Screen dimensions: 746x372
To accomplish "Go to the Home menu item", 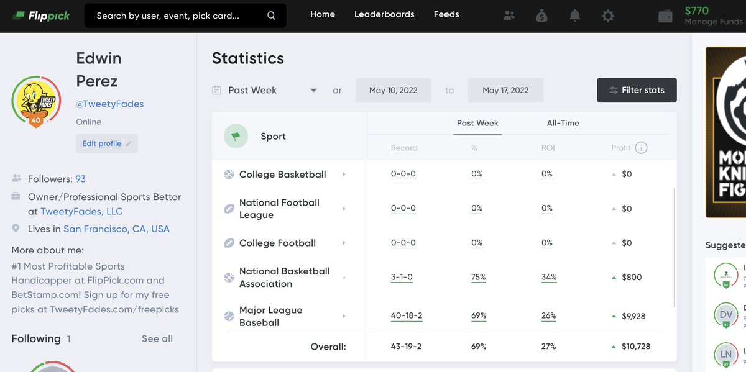I will click(x=323, y=14).
